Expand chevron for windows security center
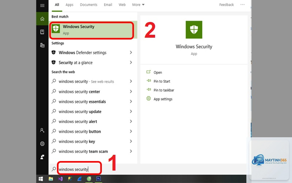292x183 pixels. tap(131, 91)
